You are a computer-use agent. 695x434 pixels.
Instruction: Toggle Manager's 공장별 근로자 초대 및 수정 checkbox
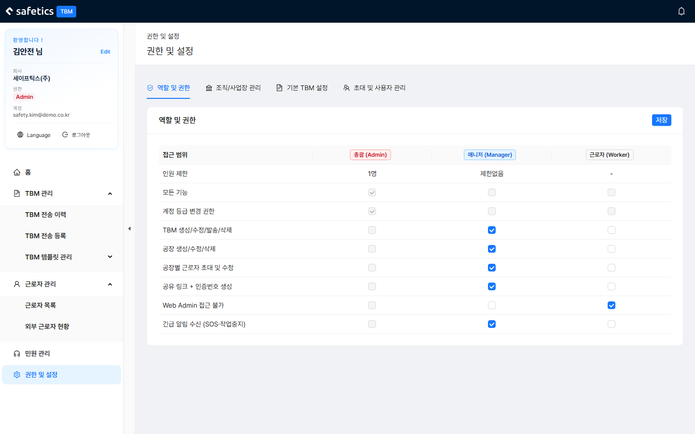click(x=492, y=268)
